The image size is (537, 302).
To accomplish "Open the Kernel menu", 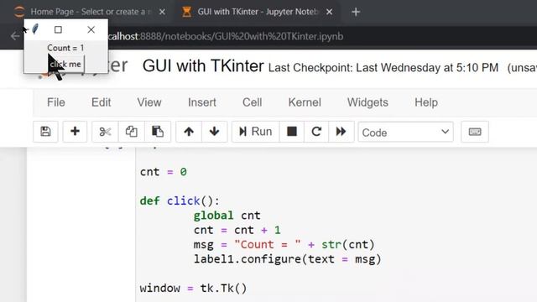I will [x=305, y=102].
